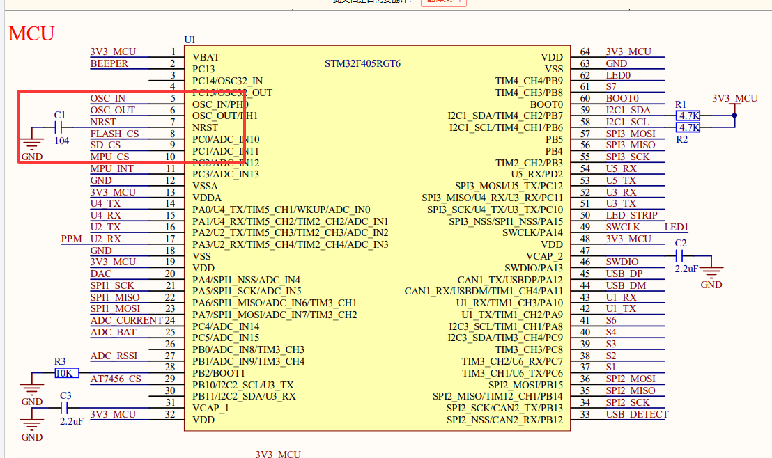Select the ADC_BAT net label

[113, 333]
